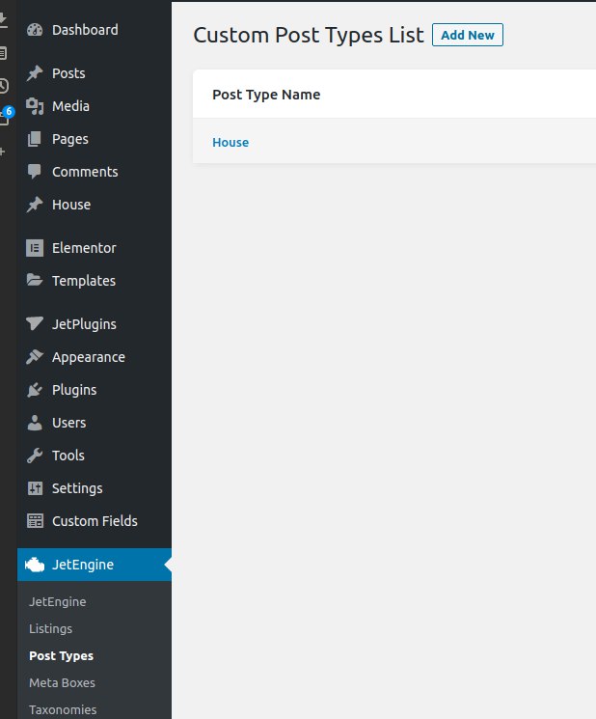
Task: Click the Tools wrench icon
Action: [35, 456]
